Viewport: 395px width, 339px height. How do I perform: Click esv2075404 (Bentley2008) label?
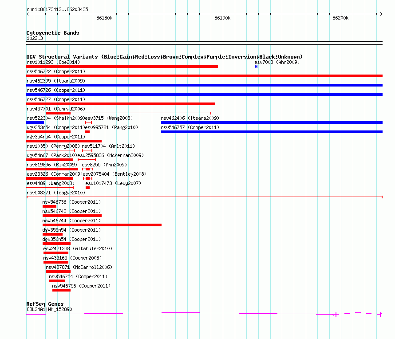pos(115,174)
